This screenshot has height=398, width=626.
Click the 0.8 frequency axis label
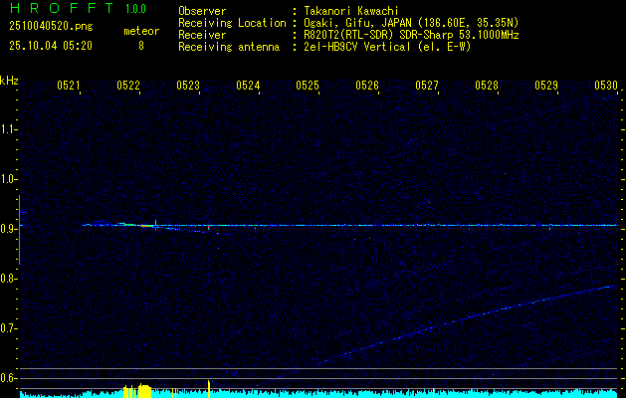[x=9, y=279]
